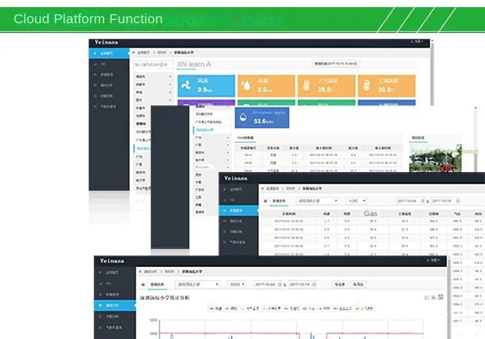Click the query button next to date range
The height and width of the screenshot is (339, 485).
coord(339,284)
